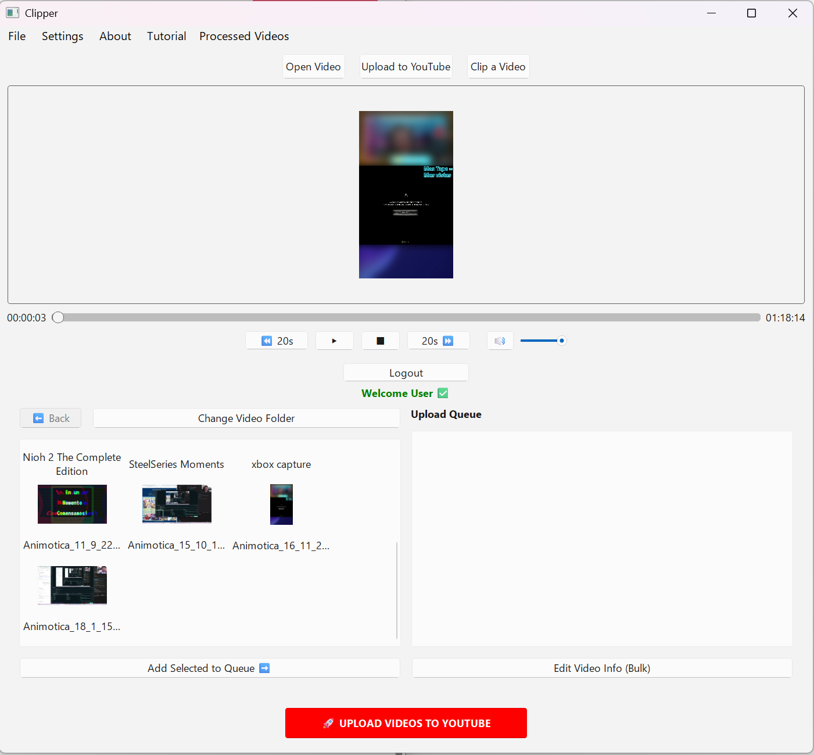
Task: Rewind the video 20 seconds
Action: [x=277, y=341]
